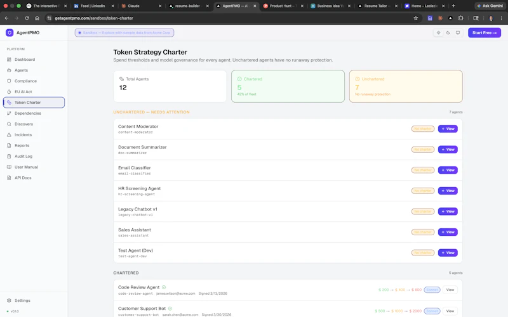Viewport: 508px width, 317px height.
Task: Click View for Sales Assistant
Action: point(448,232)
